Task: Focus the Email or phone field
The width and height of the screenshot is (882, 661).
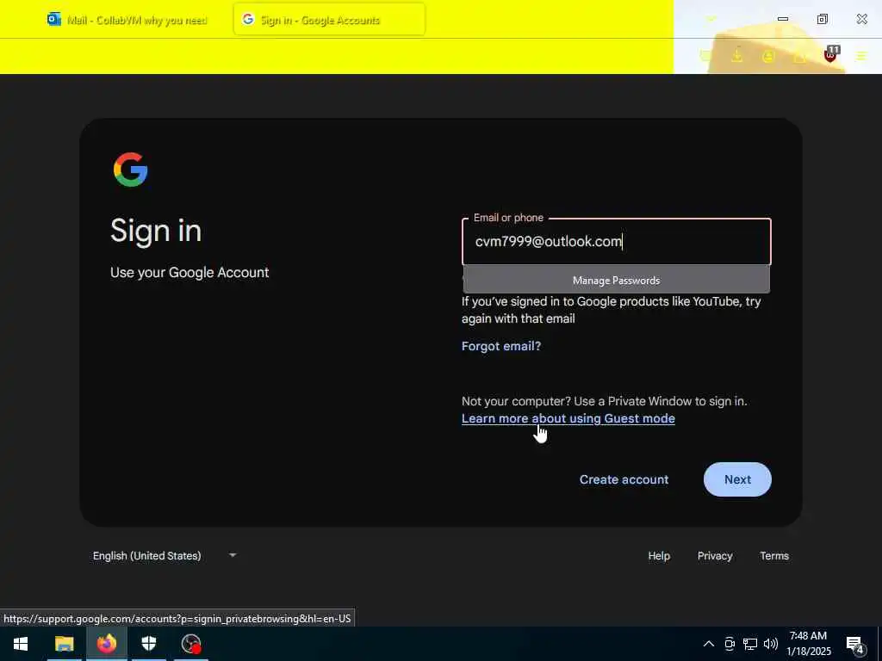Action: tap(617, 242)
